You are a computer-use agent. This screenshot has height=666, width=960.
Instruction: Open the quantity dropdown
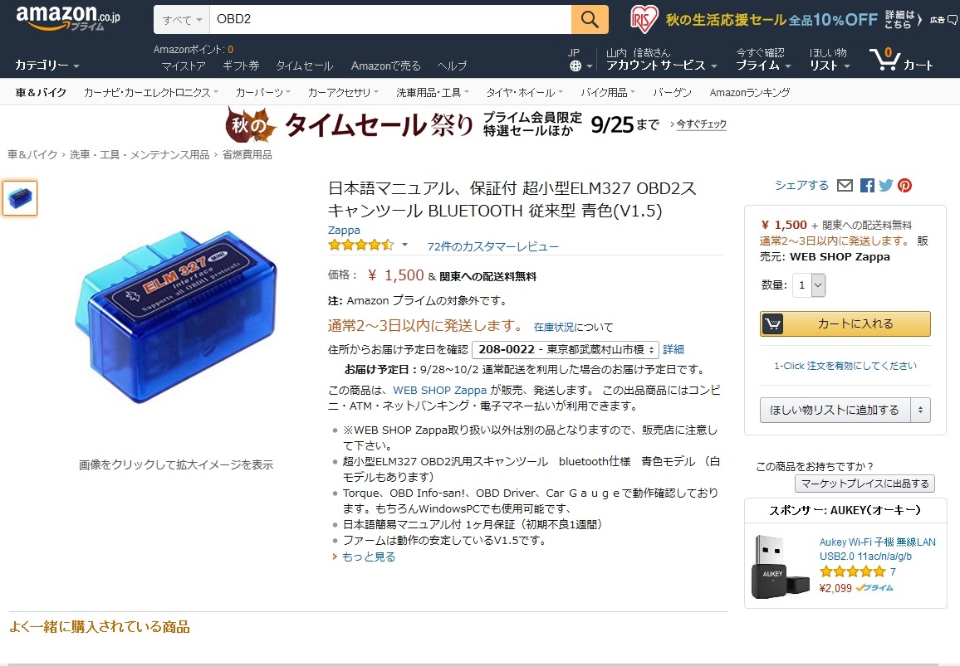click(x=809, y=285)
